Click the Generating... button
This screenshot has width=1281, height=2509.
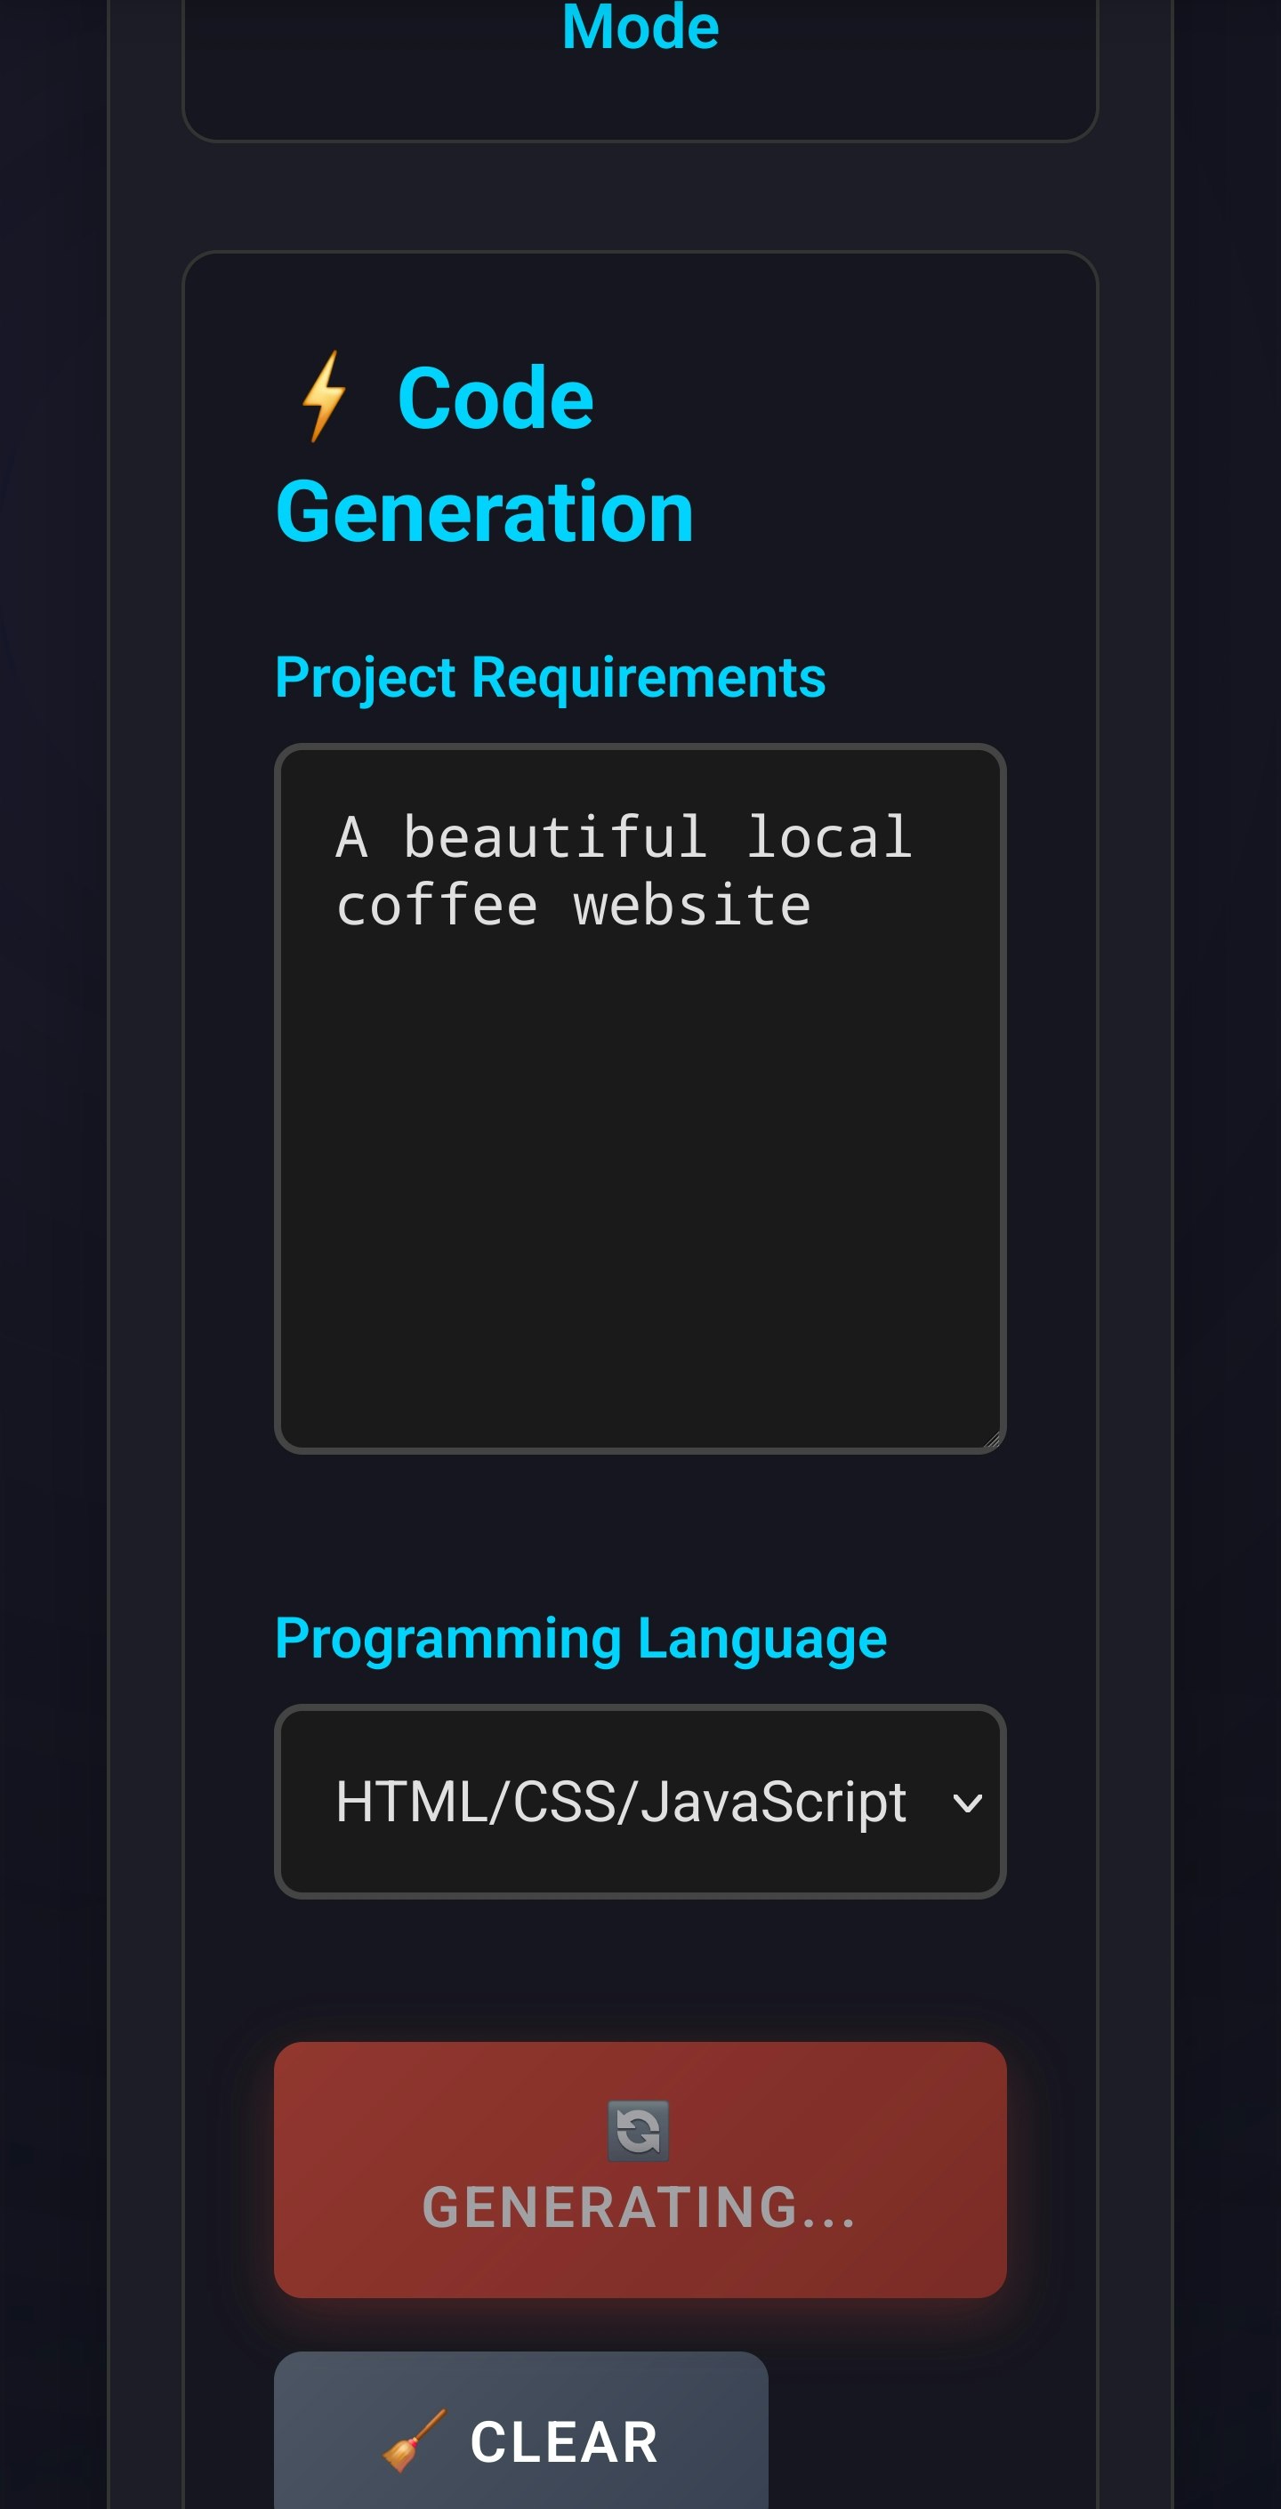tap(640, 2170)
